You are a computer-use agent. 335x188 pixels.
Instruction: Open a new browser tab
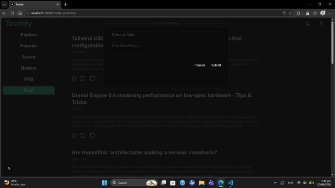[x=66, y=5]
